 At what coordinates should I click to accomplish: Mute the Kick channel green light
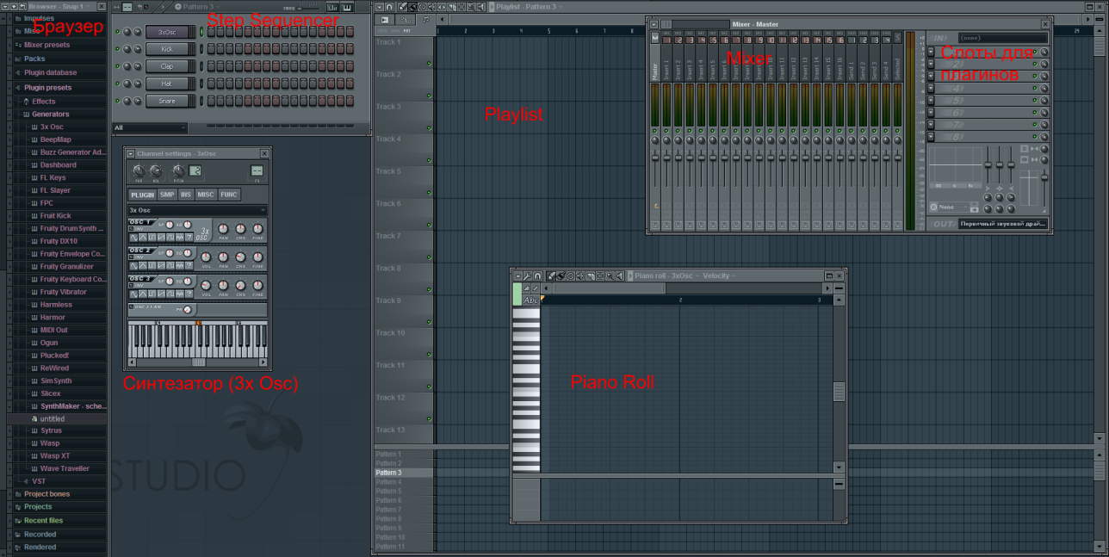coord(117,49)
